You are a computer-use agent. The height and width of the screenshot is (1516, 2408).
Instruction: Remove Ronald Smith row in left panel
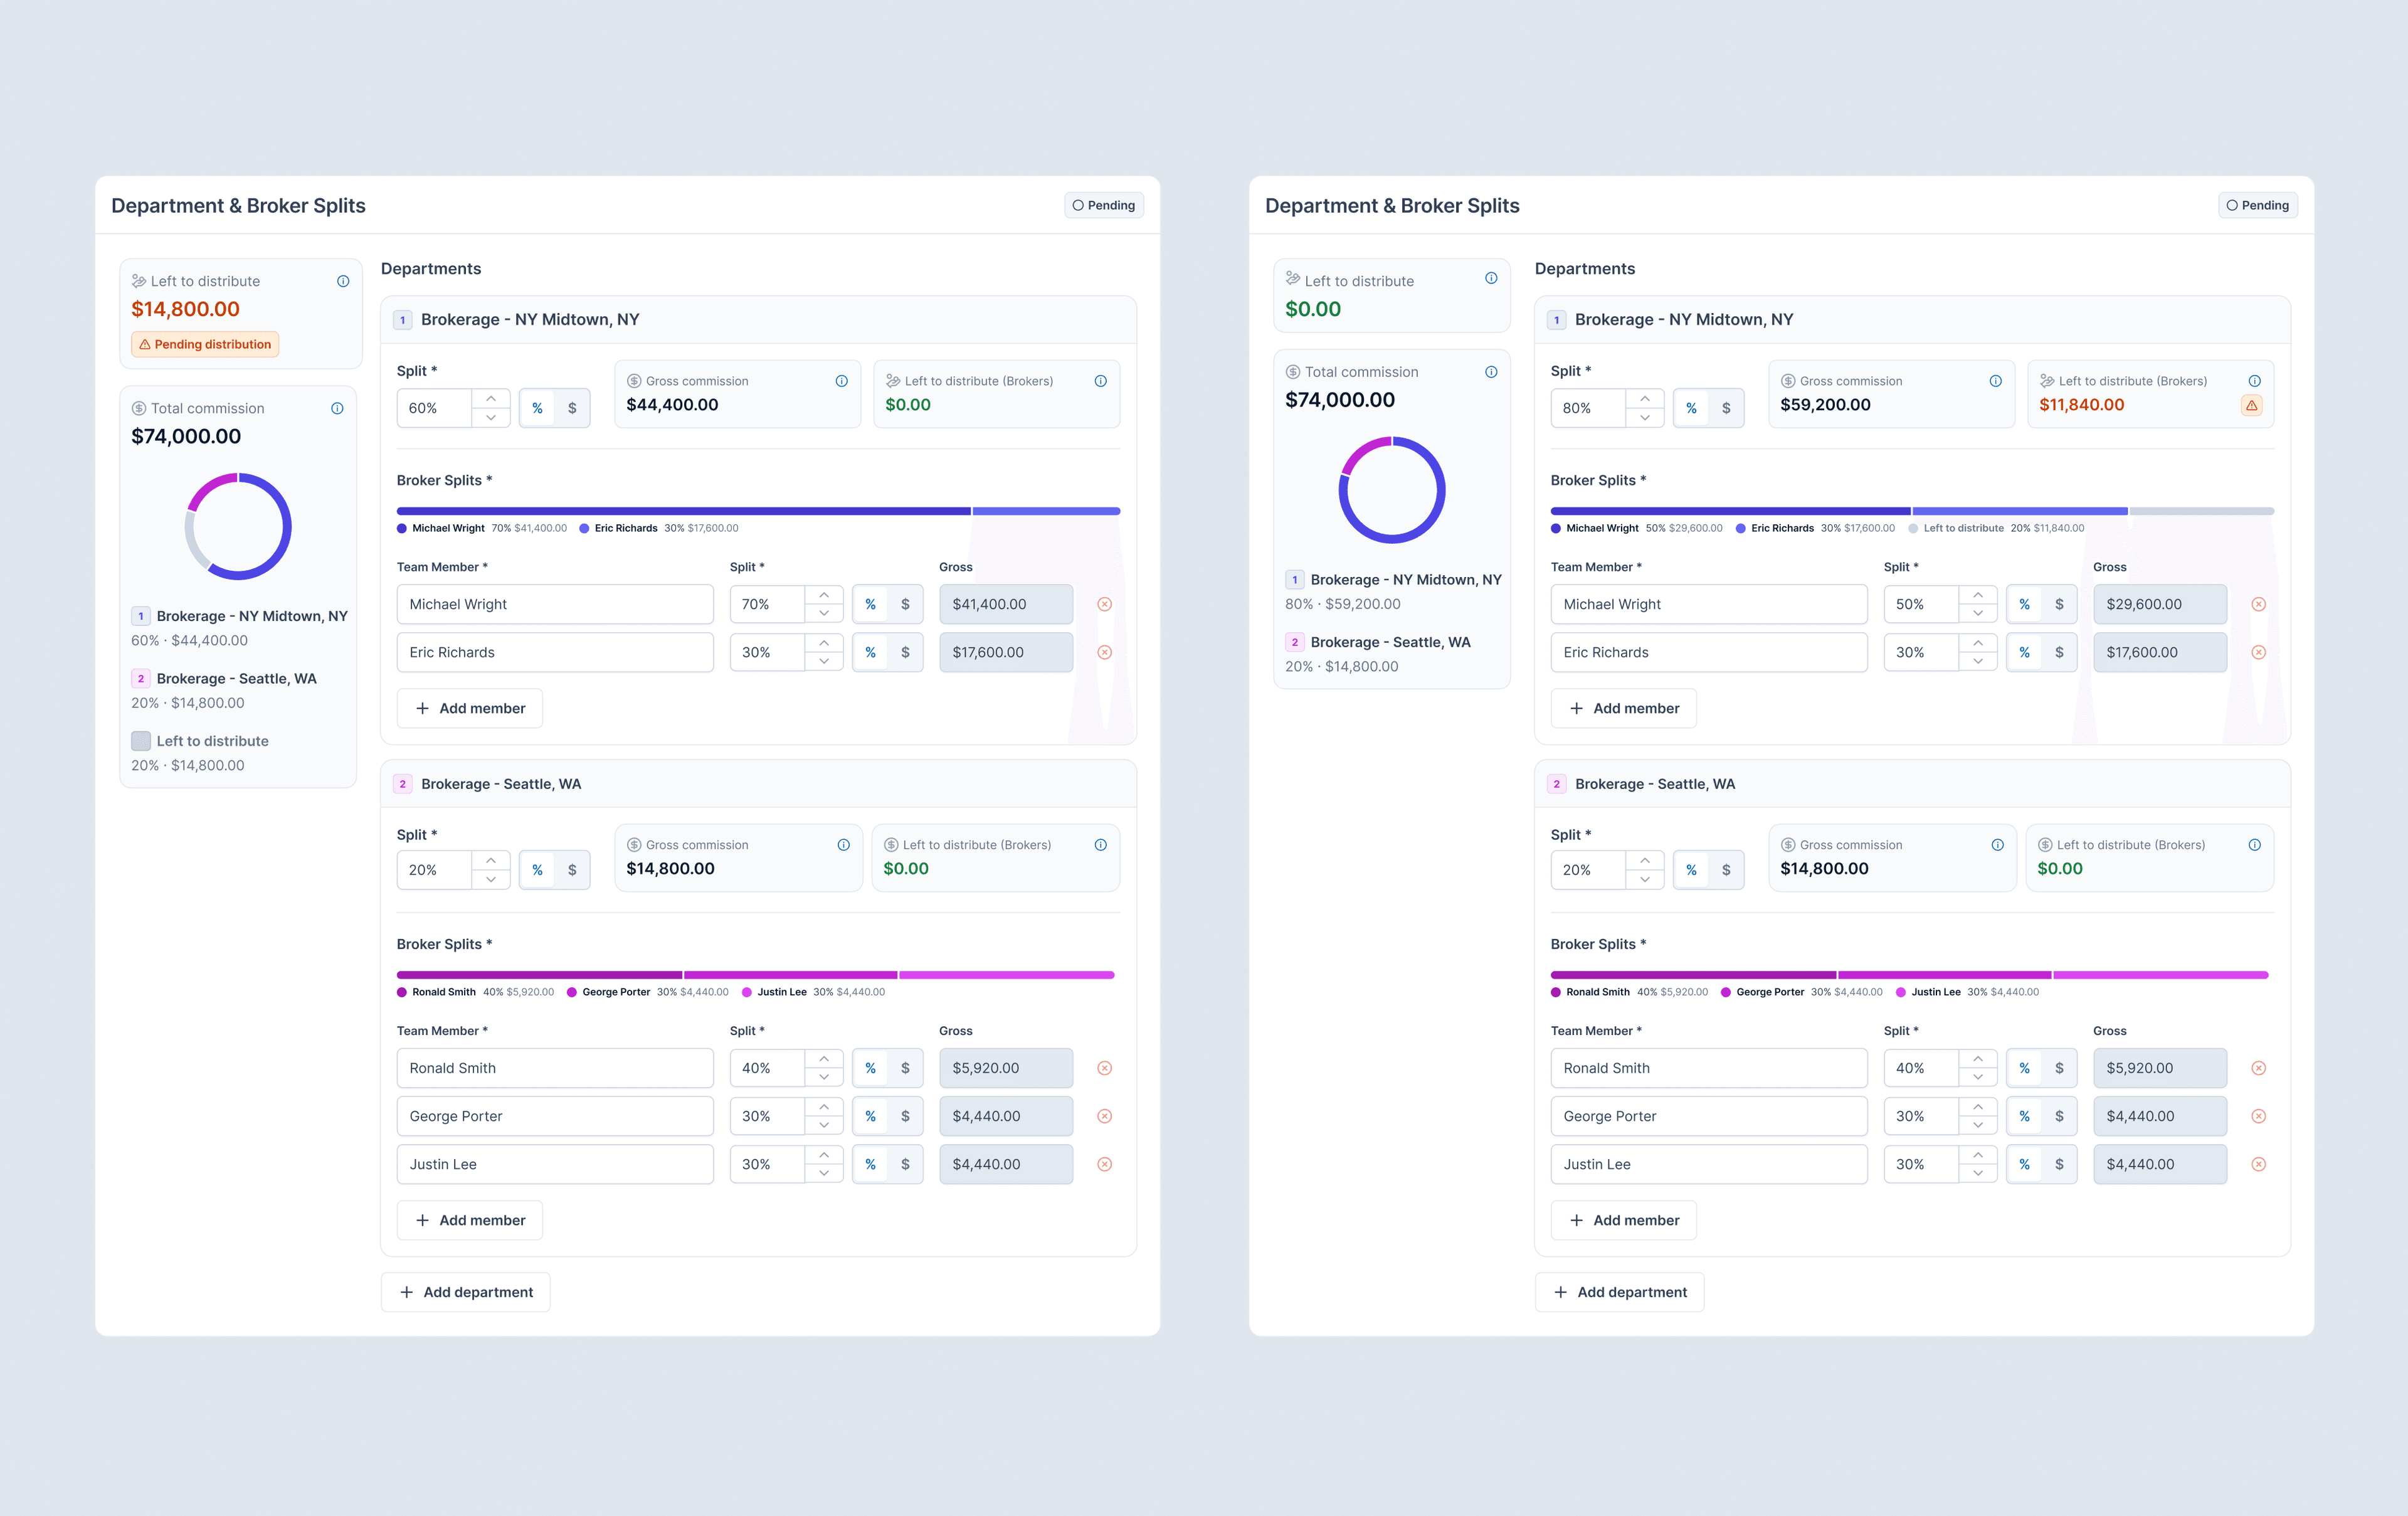pos(1104,1068)
